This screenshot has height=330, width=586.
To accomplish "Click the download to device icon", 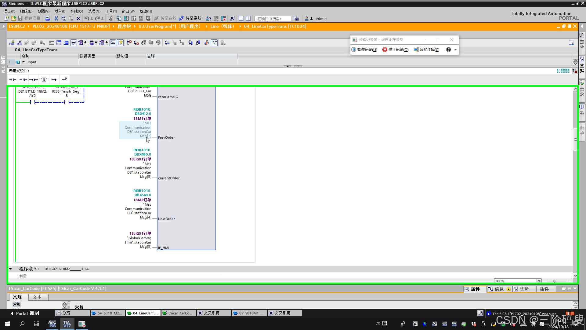I will (126, 18).
